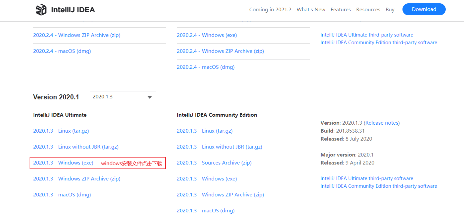Download Community 2020.1.3 Linux without JBR
Viewport: 464px width, 222px height.
(x=220, y=147)
